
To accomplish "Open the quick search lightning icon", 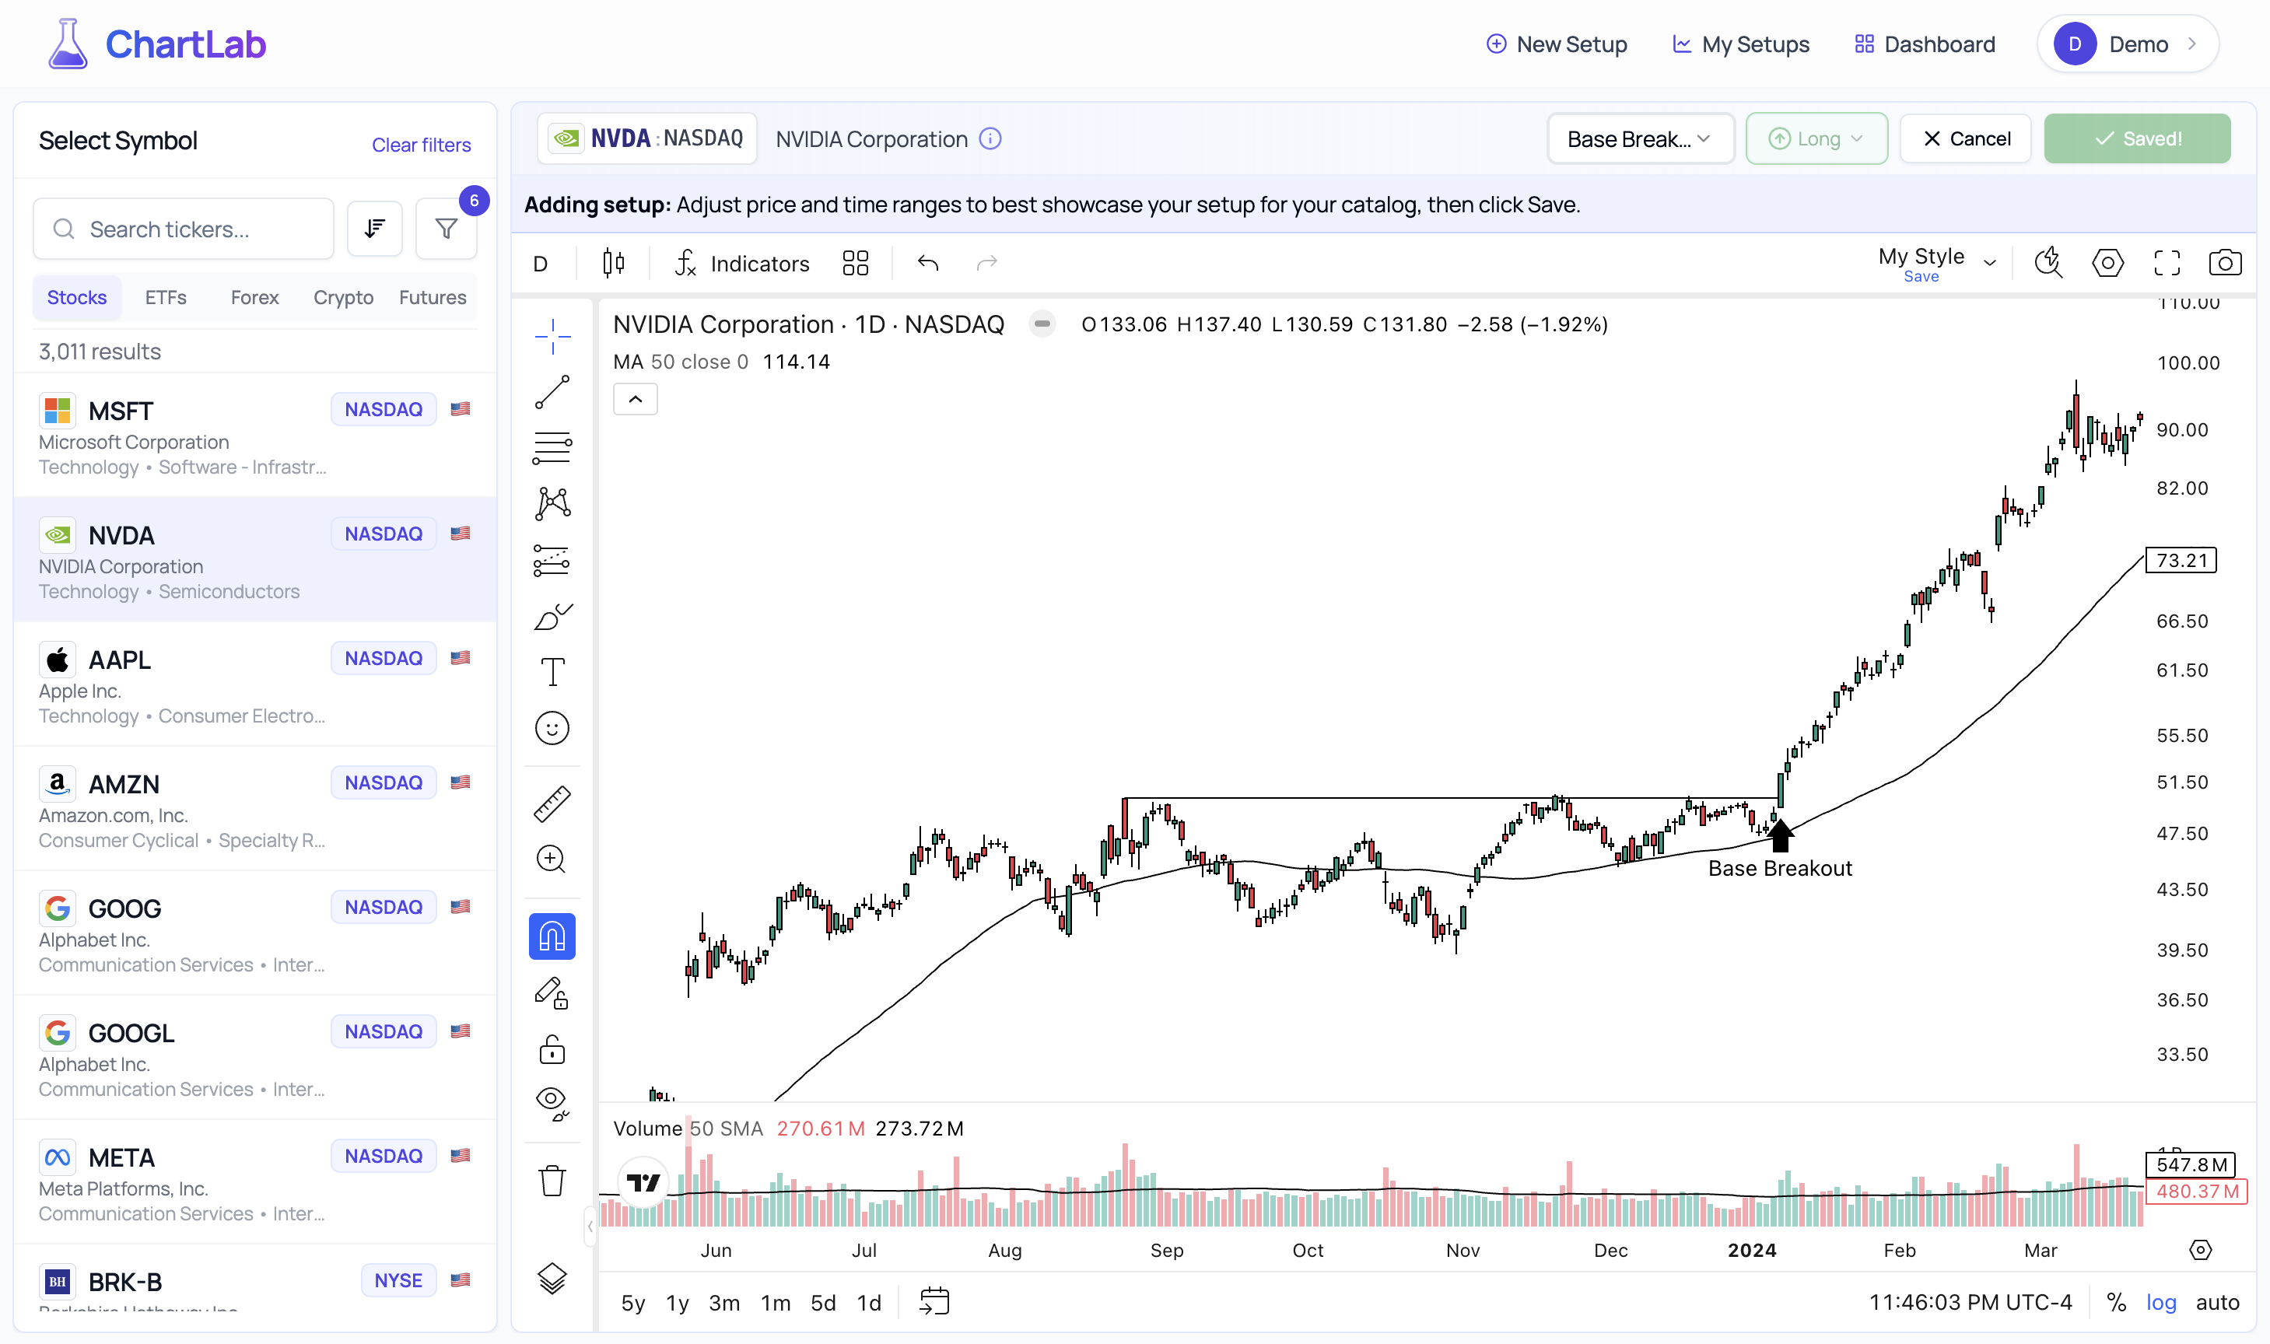I will [2048, 264].
